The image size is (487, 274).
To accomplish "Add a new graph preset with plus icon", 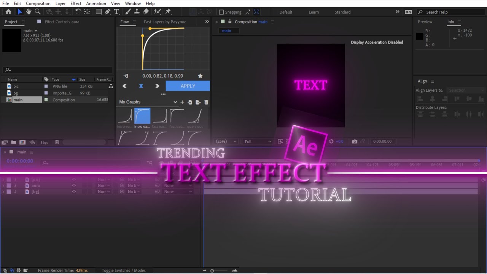I will click(182, 102).
